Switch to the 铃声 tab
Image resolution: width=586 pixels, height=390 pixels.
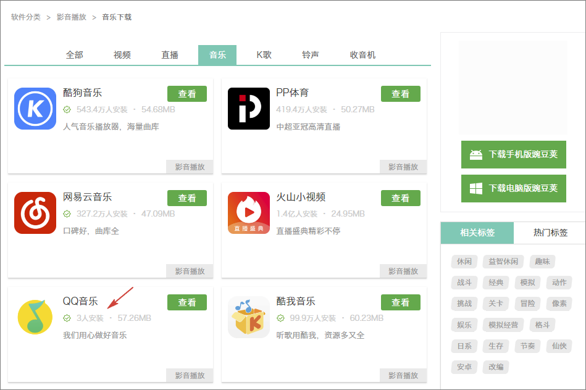point(311,55)
